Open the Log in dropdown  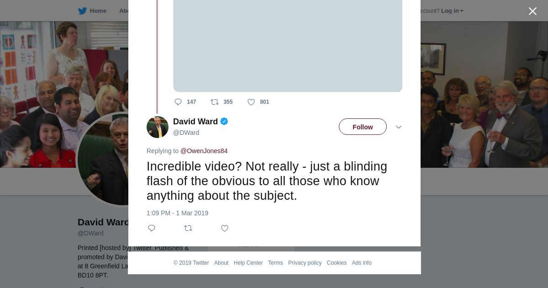click(x=452, y=11)
